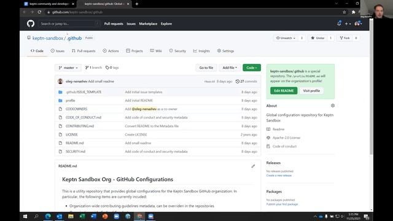Click the Visit profile button
The height and width of the screenshot is (221, 393).
[311, 91]
